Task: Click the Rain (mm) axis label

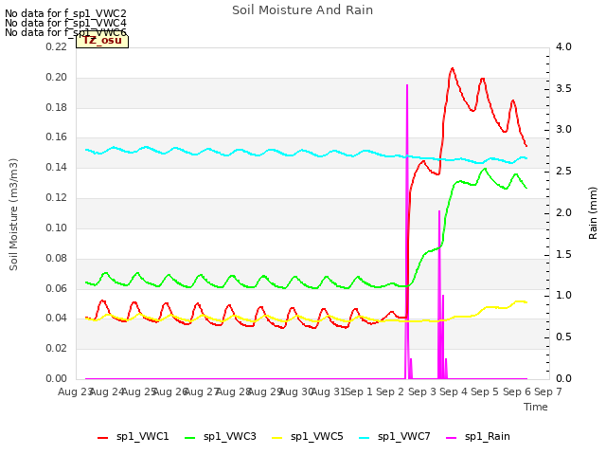Action: coord(593,213)
